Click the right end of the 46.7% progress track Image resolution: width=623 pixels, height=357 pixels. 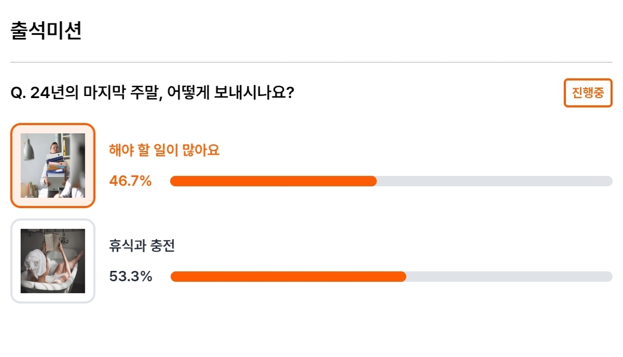pyautogui.click(x=608, y=181)
